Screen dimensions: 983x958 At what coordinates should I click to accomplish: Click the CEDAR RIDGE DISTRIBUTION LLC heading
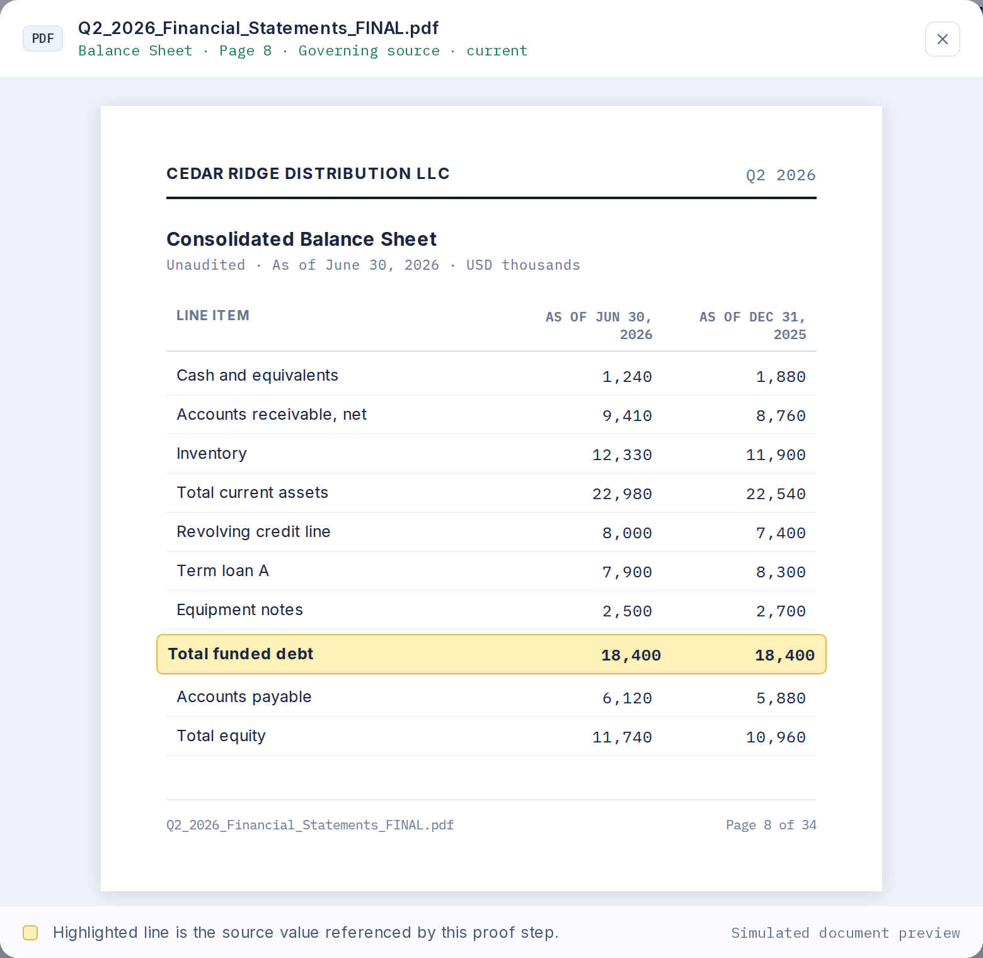pos(308,174)
